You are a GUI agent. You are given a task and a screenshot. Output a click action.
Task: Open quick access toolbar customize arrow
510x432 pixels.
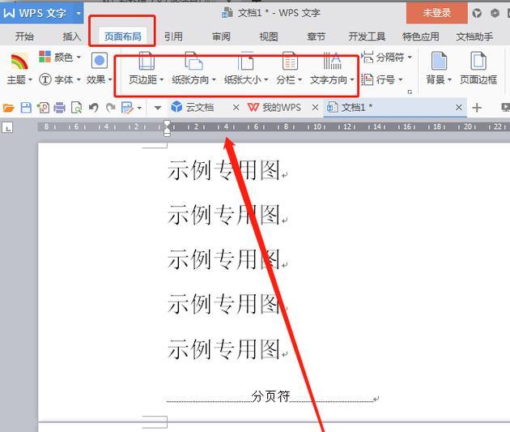(x=158, y=108)
